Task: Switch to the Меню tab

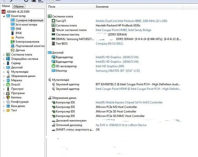Action: tap(6, 6)
